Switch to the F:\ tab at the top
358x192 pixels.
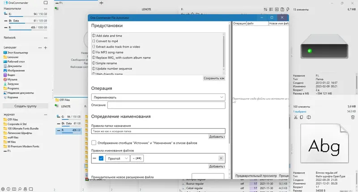click(x=76, y=3)
